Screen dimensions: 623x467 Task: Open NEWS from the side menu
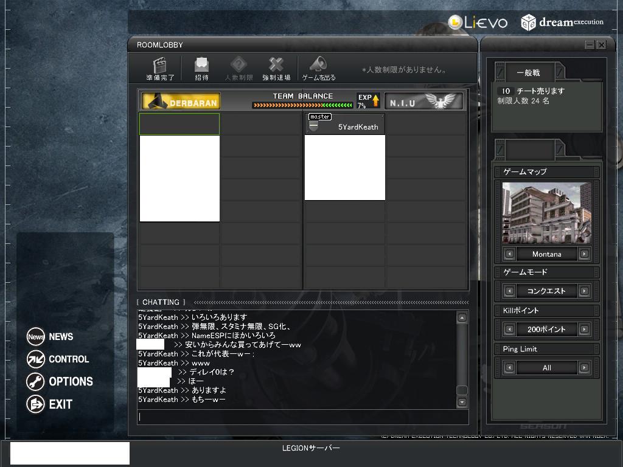coord(36,337)
